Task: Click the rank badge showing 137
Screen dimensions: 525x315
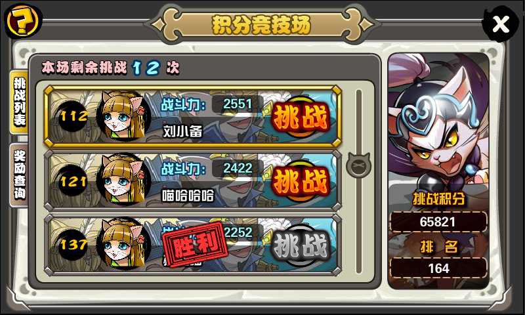Action: (73, 244)
